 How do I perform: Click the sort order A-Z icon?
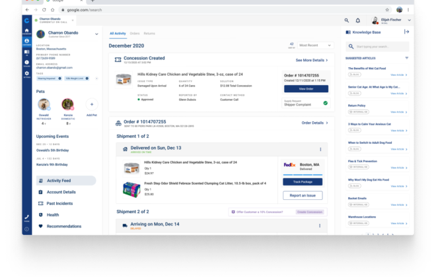pyautogui.click(x=291, y=46)
